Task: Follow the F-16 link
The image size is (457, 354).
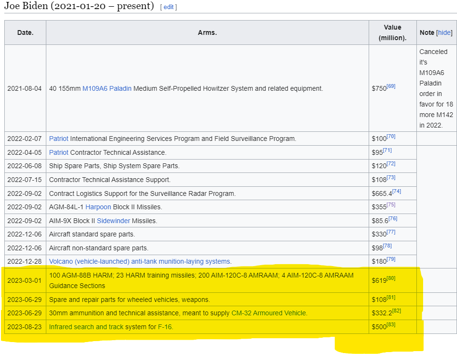Action: 165,327
